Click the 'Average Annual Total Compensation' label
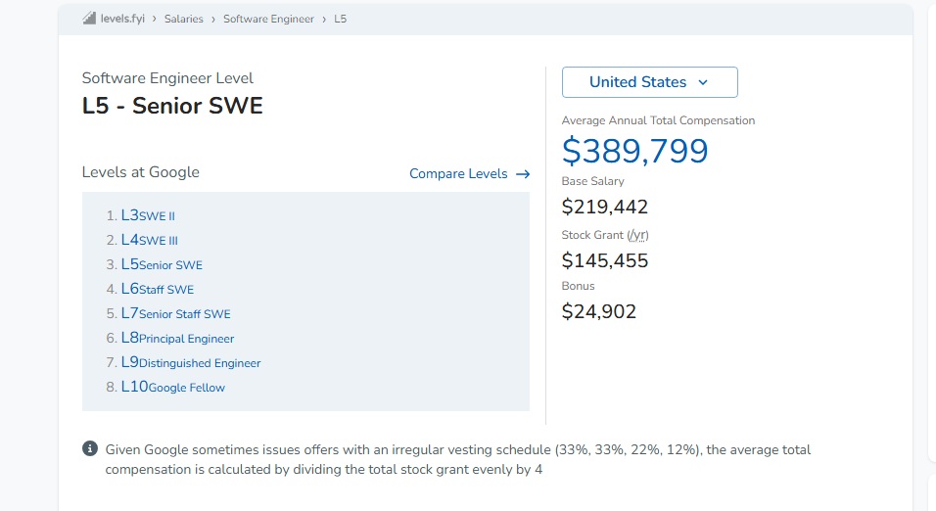Image resolution: width=936 pixels, height=511 pixels. 658,120
